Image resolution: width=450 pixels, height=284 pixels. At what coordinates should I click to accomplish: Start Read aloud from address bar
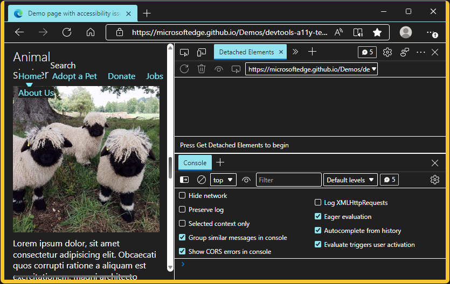(x=338, y=32)
